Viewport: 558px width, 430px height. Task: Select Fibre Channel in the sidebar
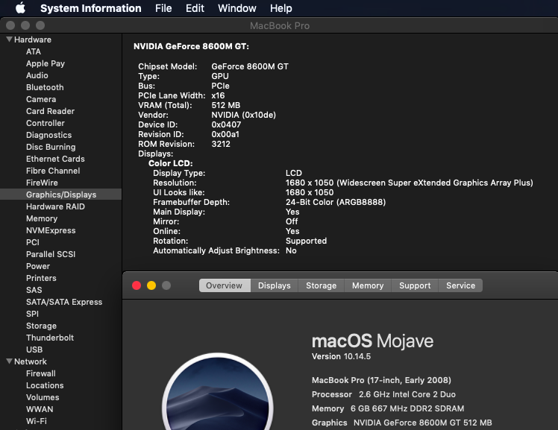pos(53,171)
